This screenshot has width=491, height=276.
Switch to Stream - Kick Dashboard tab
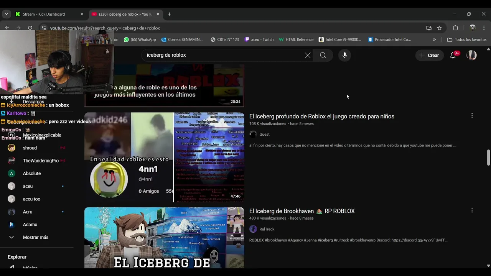[44, 14]
